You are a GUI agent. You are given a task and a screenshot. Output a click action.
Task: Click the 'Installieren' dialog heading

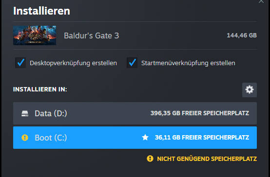(x=42, y=11)
